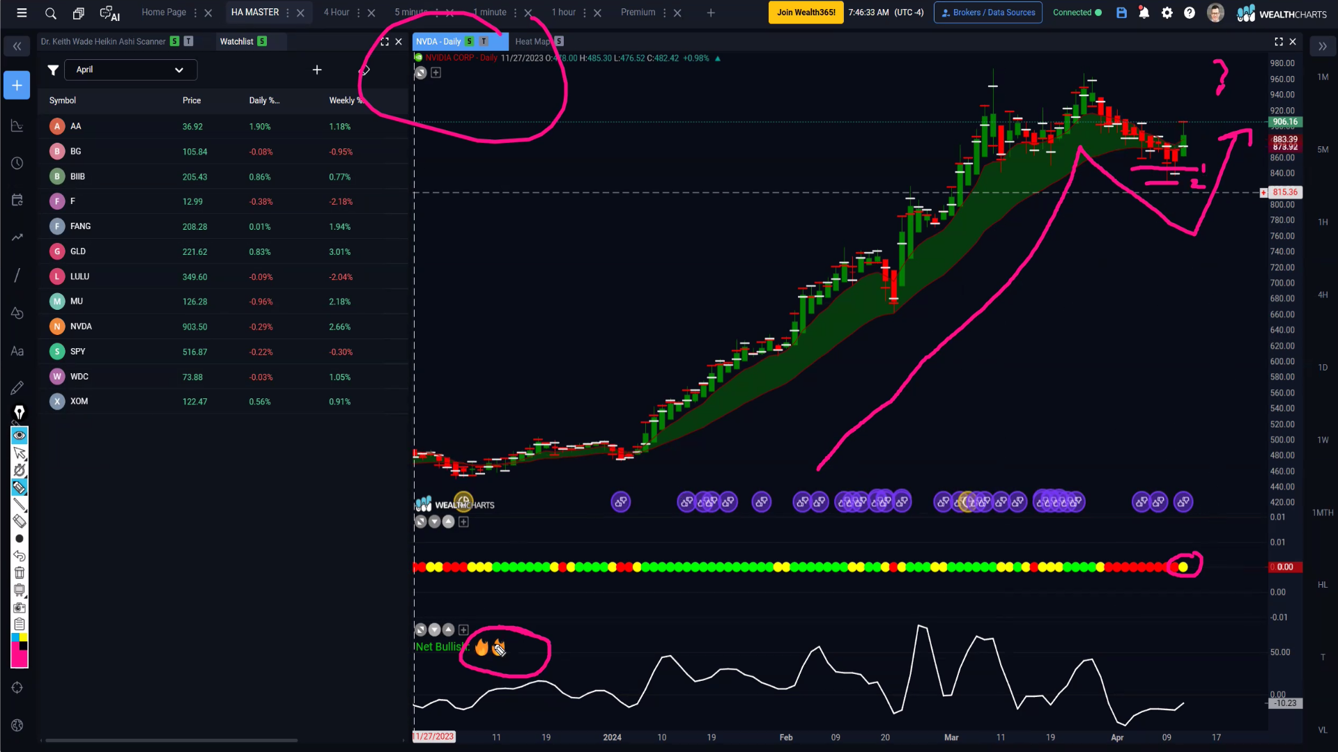1338x752 pixels.
Task: Open the settings gear in top bar
Action: coord(1167,13)
